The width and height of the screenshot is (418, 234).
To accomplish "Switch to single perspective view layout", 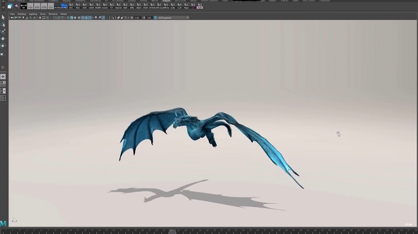I will tap(3, 76).
